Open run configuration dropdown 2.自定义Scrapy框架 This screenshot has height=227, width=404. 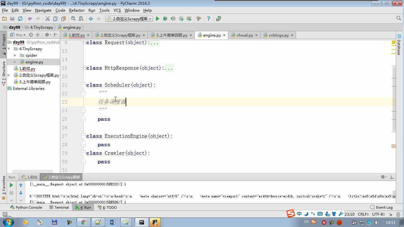[129, 19]
